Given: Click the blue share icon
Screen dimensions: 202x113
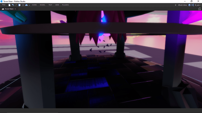Looking at the screenshot, I should pos(193,5).
